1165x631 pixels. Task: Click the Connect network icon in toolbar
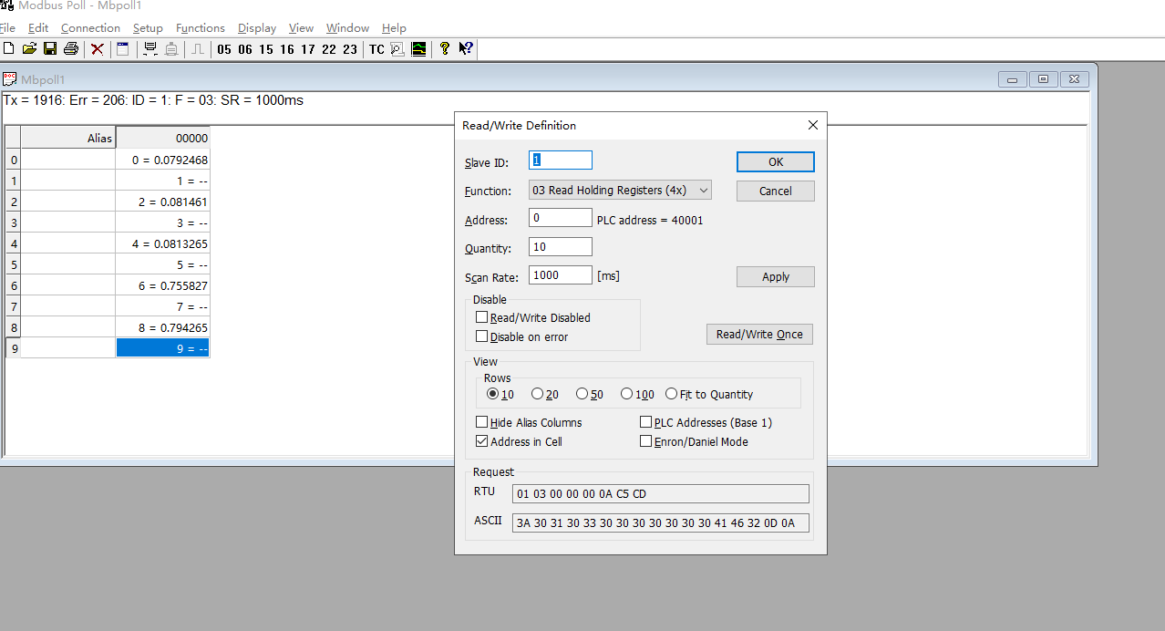150,49
